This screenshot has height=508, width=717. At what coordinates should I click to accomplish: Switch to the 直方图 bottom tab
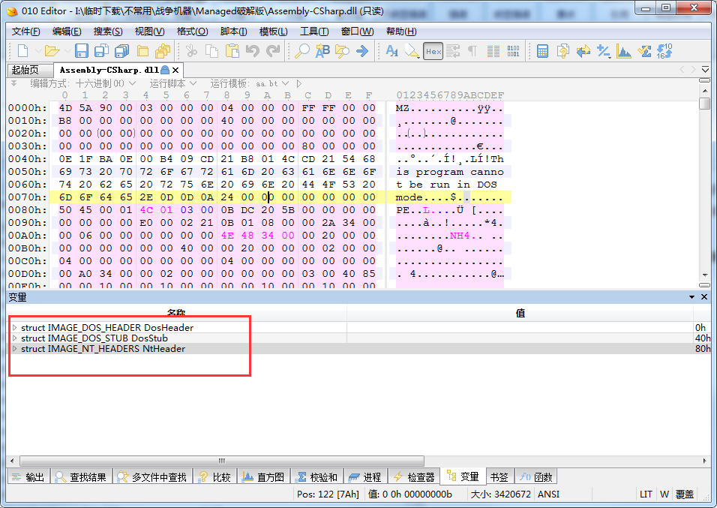point(263,477)
